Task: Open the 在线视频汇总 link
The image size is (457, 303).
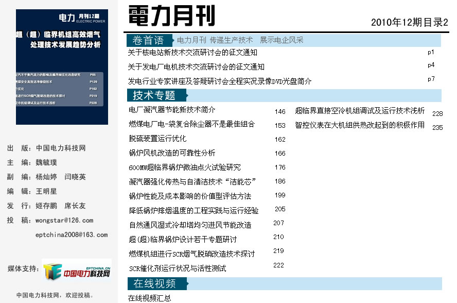Action: click(150, 298)
